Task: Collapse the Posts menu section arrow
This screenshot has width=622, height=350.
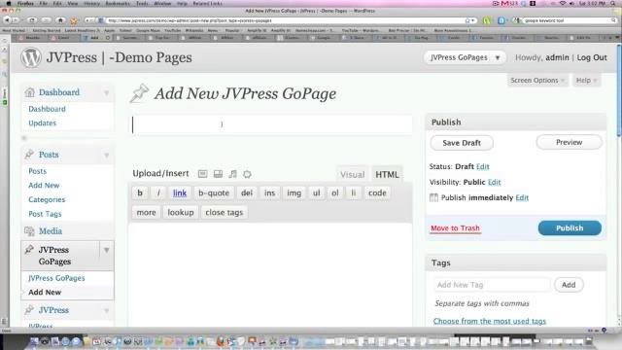Action: [x=106, y=155]
